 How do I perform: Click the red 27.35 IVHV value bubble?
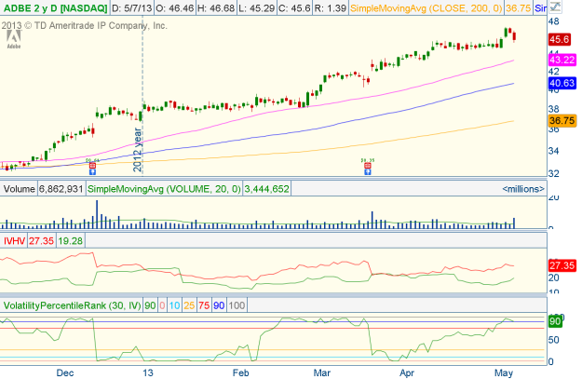(561, 265)
